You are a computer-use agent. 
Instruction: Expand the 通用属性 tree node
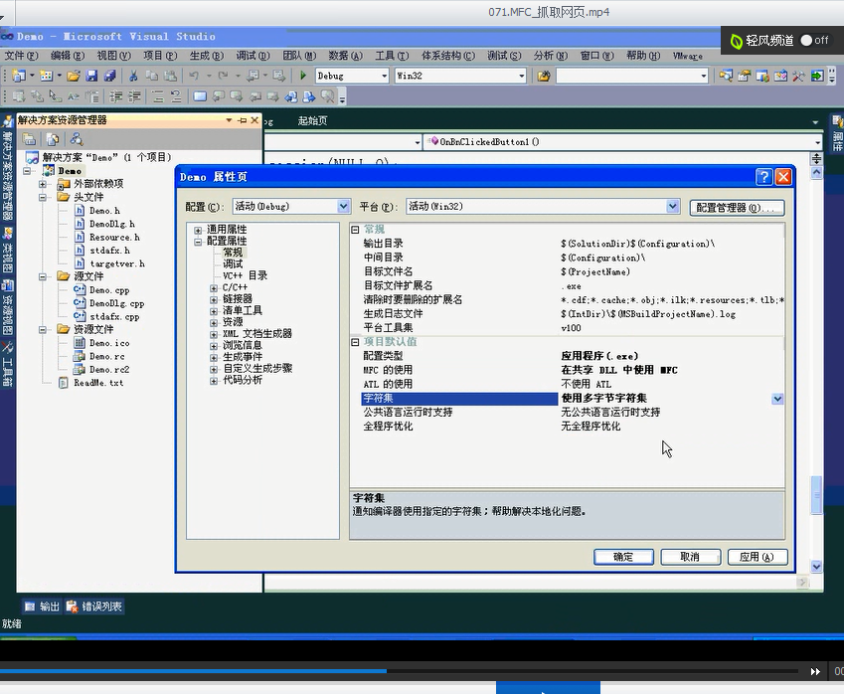tap(198, 230)
